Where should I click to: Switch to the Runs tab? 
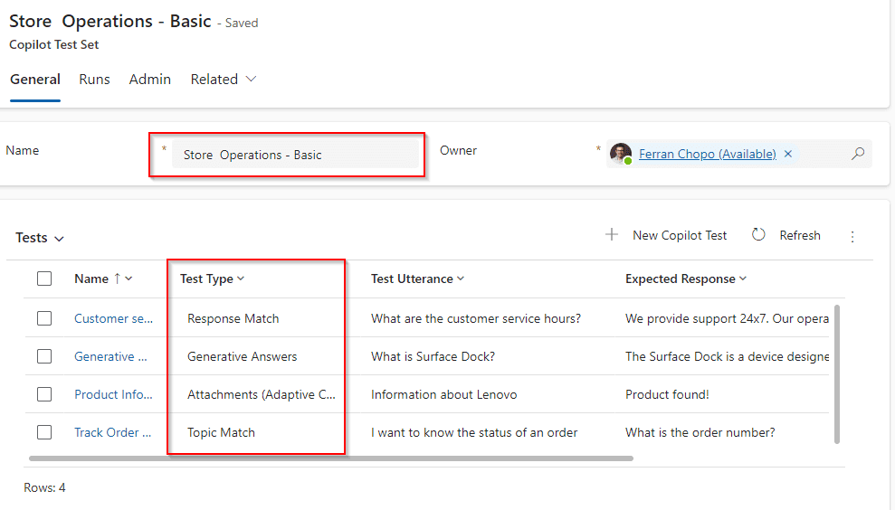click(x=94, y=80)
